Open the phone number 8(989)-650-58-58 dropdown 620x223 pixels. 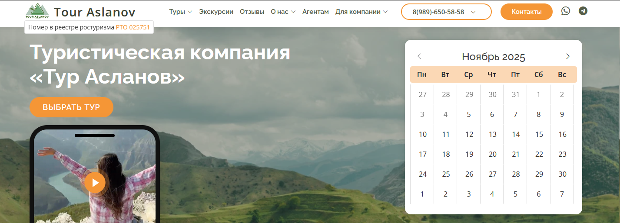[x=446, y=12]
